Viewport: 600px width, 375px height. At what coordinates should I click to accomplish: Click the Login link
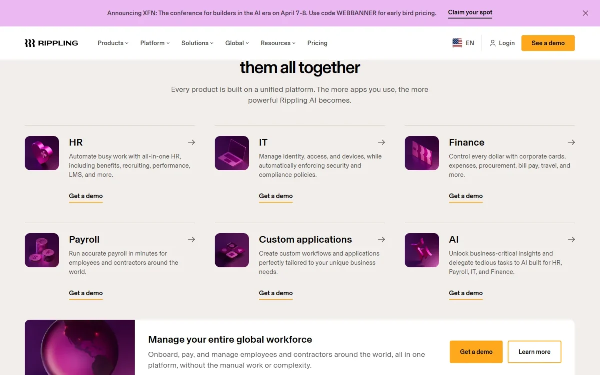point(507,43)
